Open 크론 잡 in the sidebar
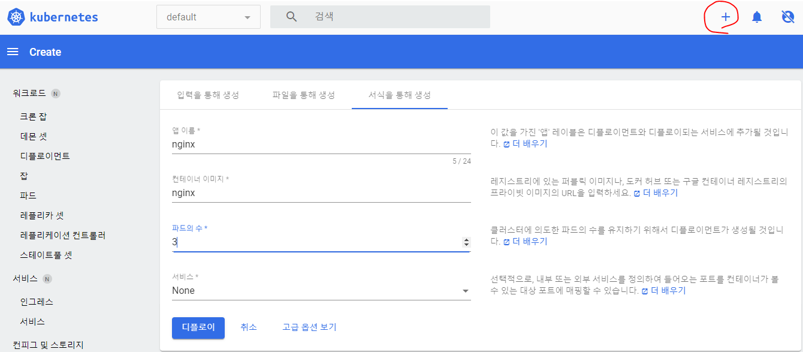The image size is (803, 352). point(34,116)
